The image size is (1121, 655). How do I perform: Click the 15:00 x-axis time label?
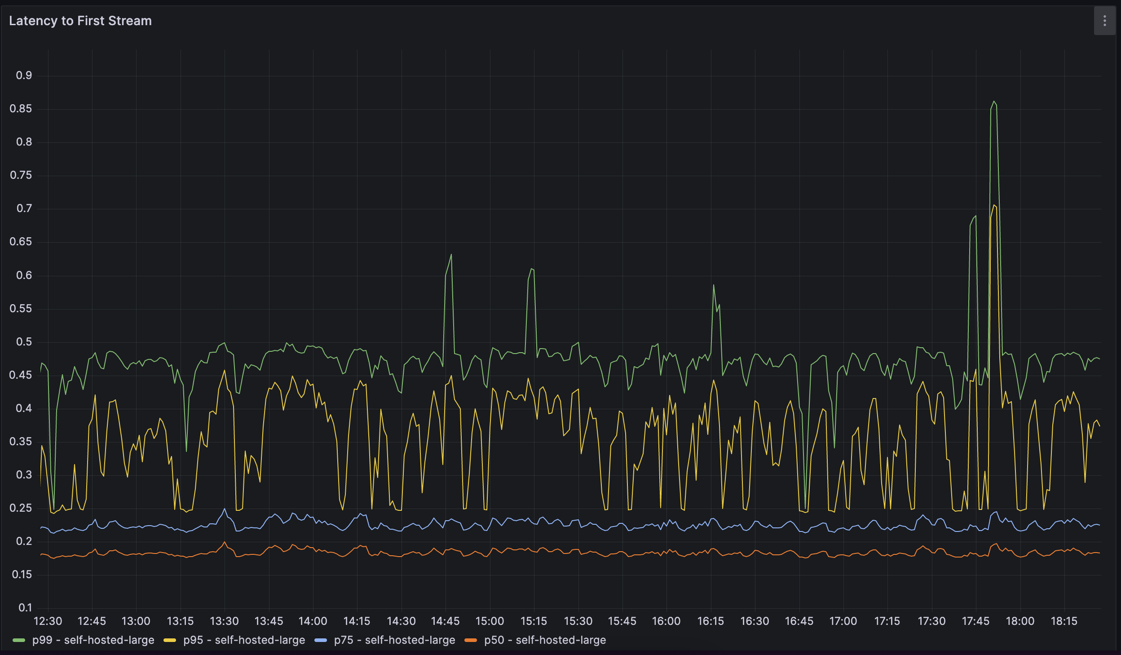click(490, 621)
